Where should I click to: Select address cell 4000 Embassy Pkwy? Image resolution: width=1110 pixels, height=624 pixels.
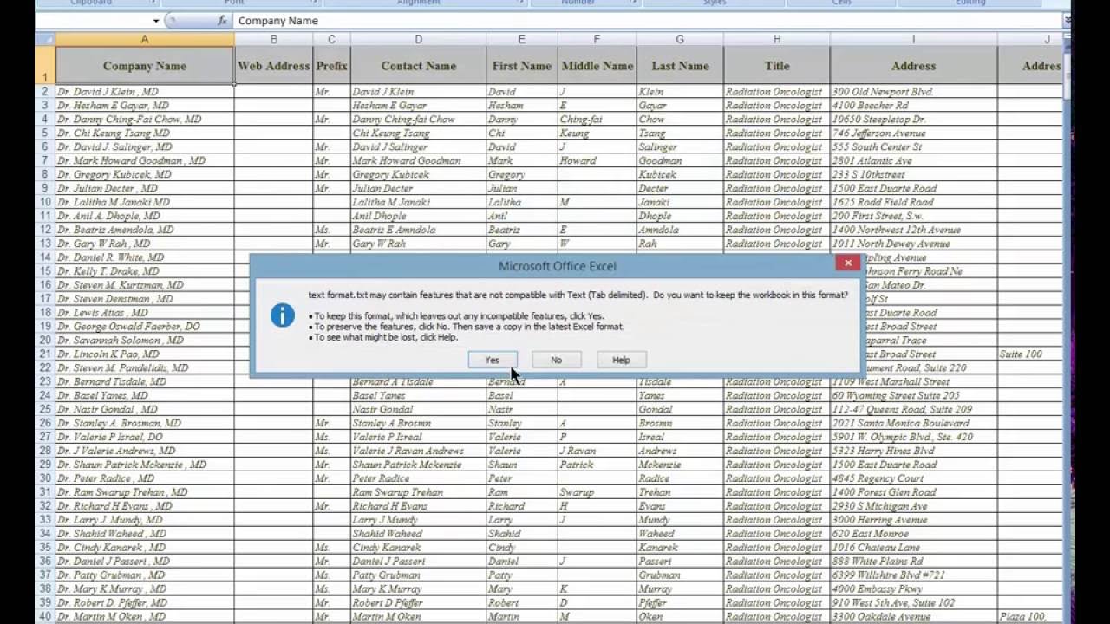[x=913, y=588]
